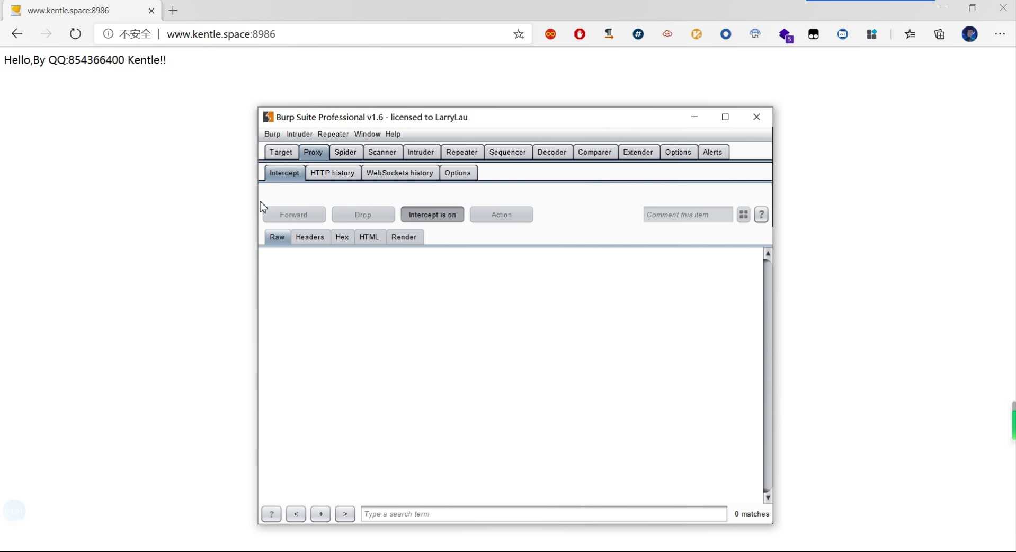1016x552 pixels.
Task: Open the WebSockets history sub-tab
Action: 400,173
